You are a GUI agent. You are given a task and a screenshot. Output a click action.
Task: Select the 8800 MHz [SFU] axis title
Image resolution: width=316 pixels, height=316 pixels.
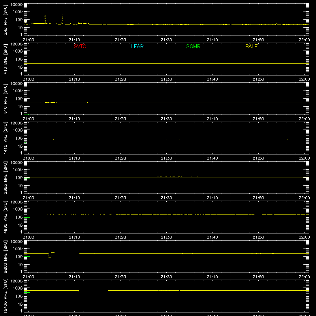tap(5, 256)
